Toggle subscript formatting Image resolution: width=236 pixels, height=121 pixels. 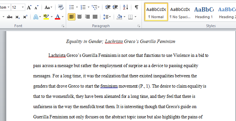(18, 17)
